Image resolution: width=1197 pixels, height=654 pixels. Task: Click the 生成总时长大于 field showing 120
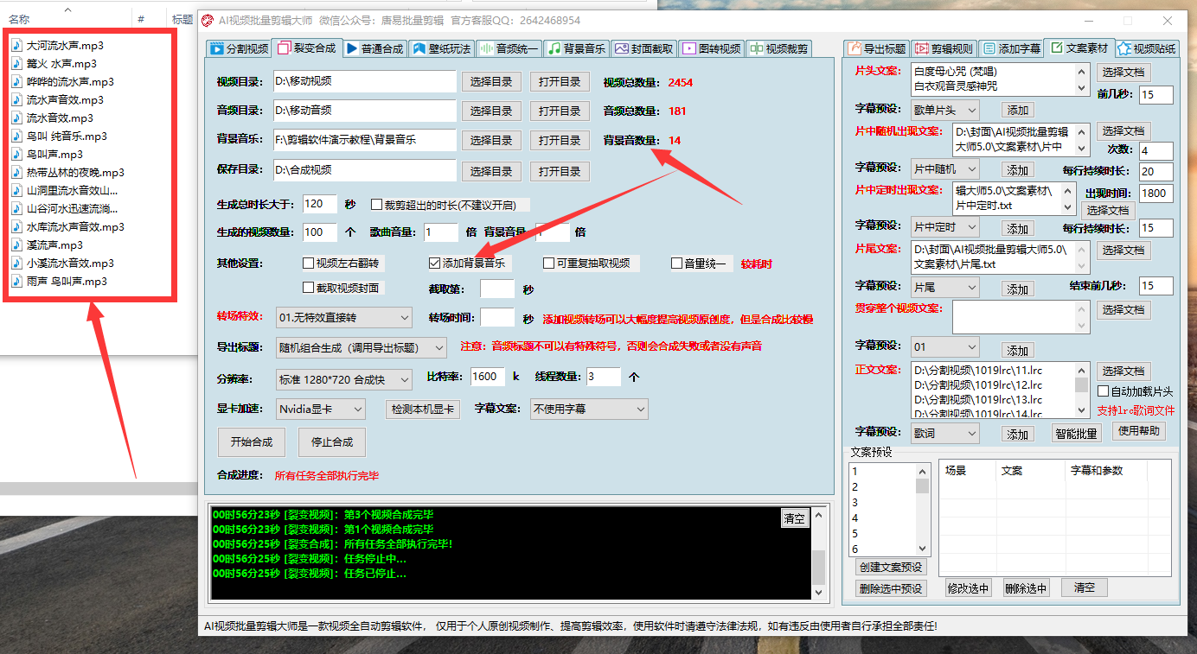pyautogui.click(x=320, y=205)
